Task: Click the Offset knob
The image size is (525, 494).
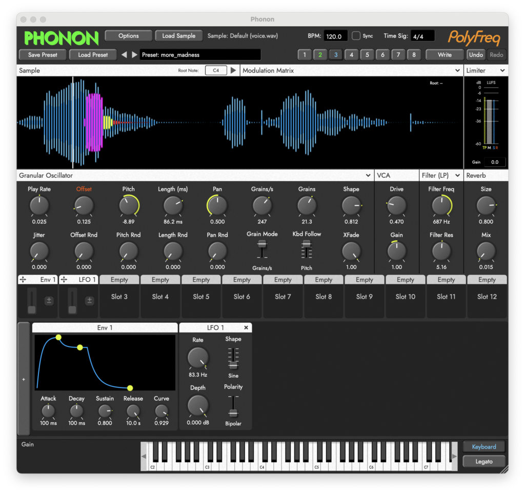Action: [84, 205]
